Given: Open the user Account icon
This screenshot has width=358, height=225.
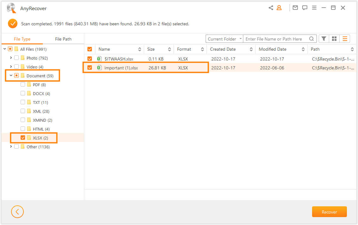Looking at the screenshot, I should pos(279,8).
